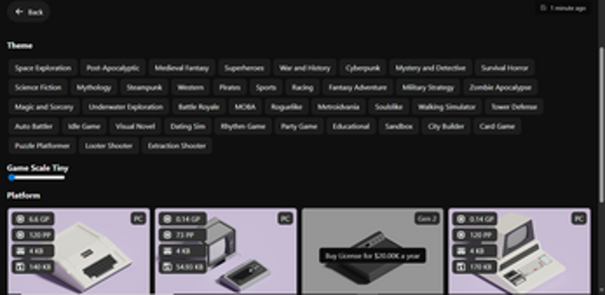Click the 140 KB storage icon

point(20,266)
